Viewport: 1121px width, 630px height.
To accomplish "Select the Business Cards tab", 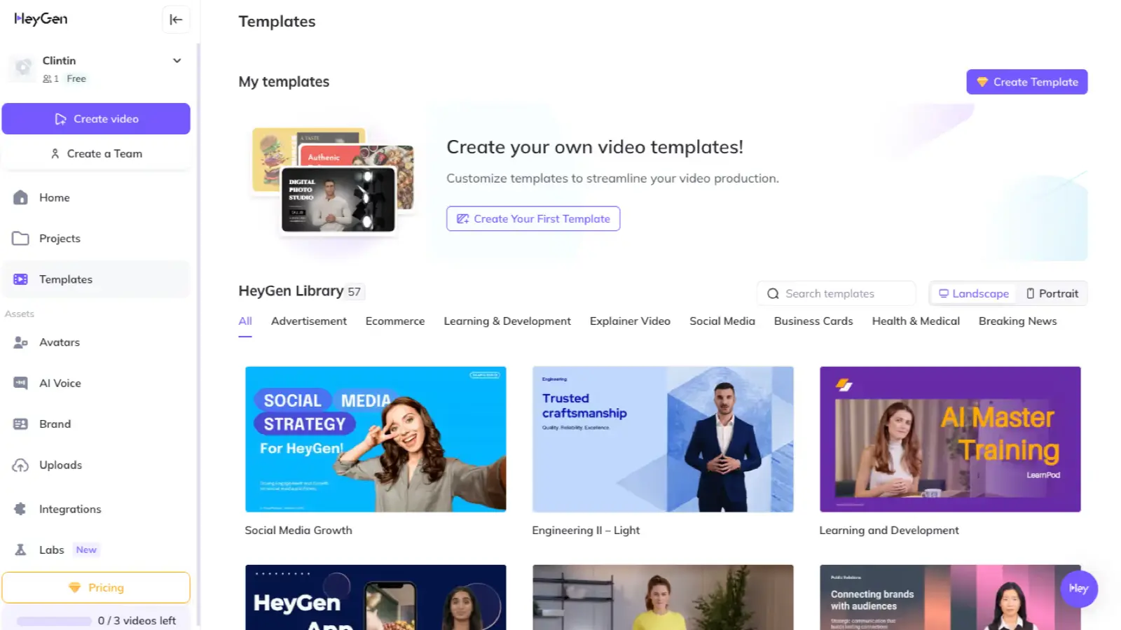I will [x=813, y=321].
